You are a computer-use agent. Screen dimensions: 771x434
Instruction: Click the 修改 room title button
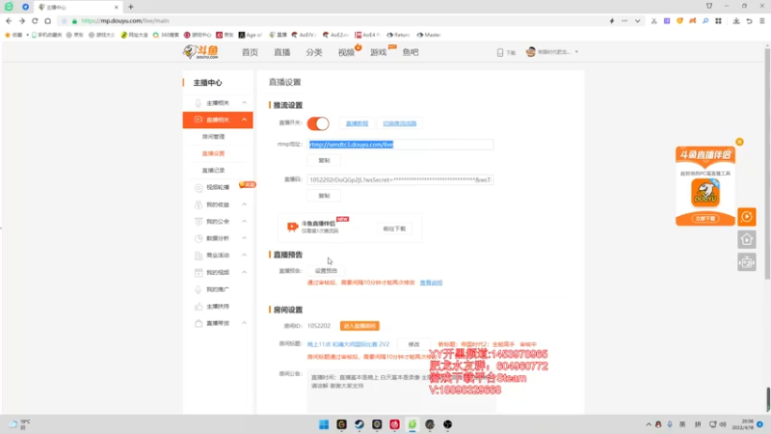[x=414, y=344]
